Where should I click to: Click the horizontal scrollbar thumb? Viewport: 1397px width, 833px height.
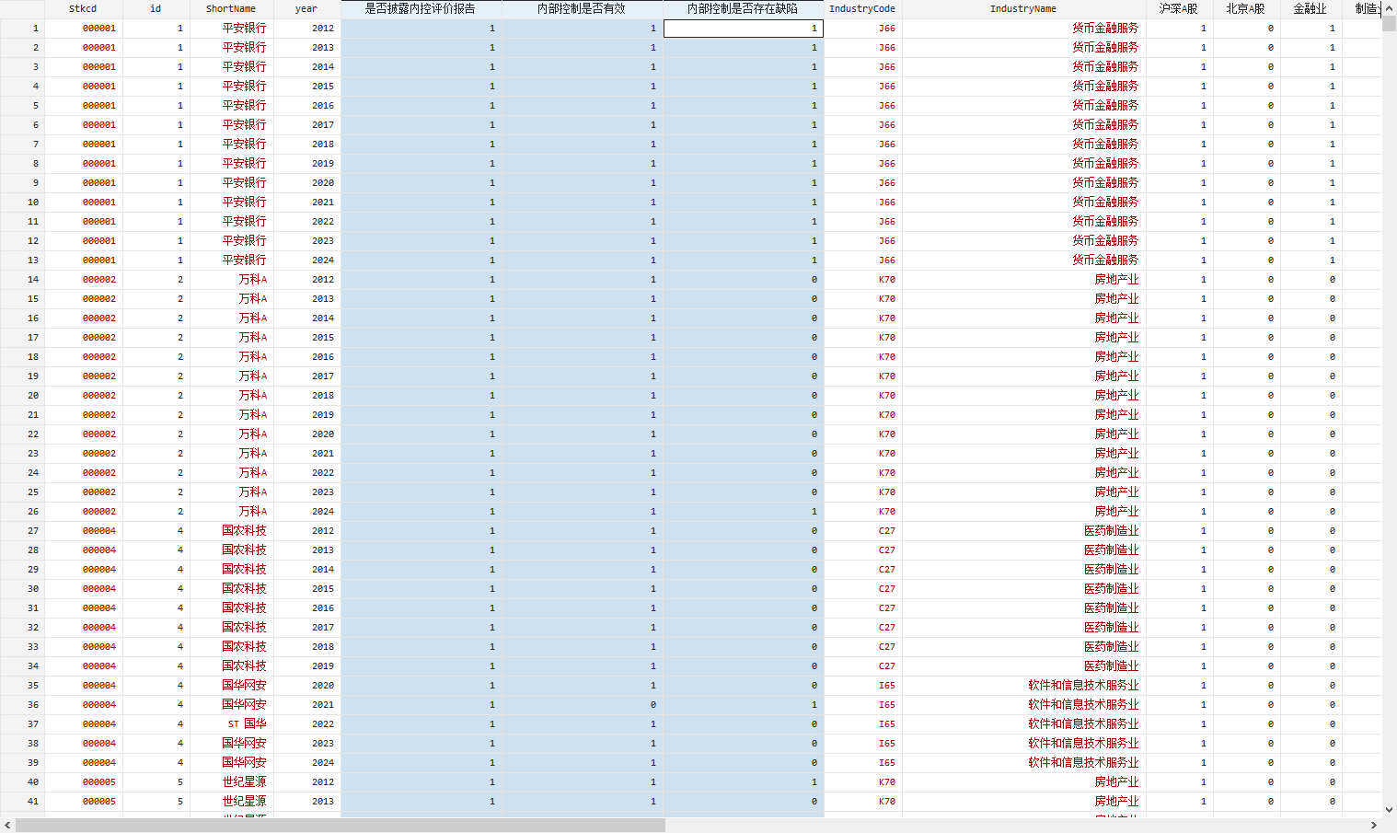coord(341,826)
